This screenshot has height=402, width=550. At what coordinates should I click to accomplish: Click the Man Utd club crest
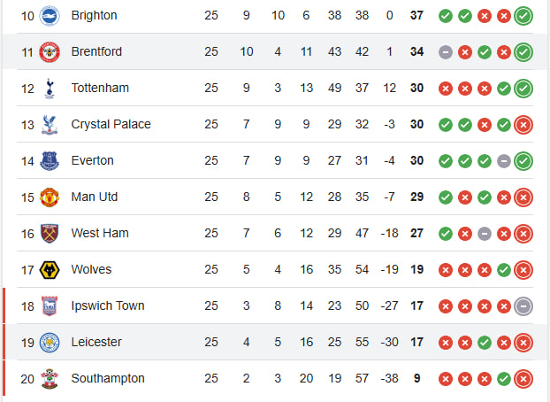[50, 197]
